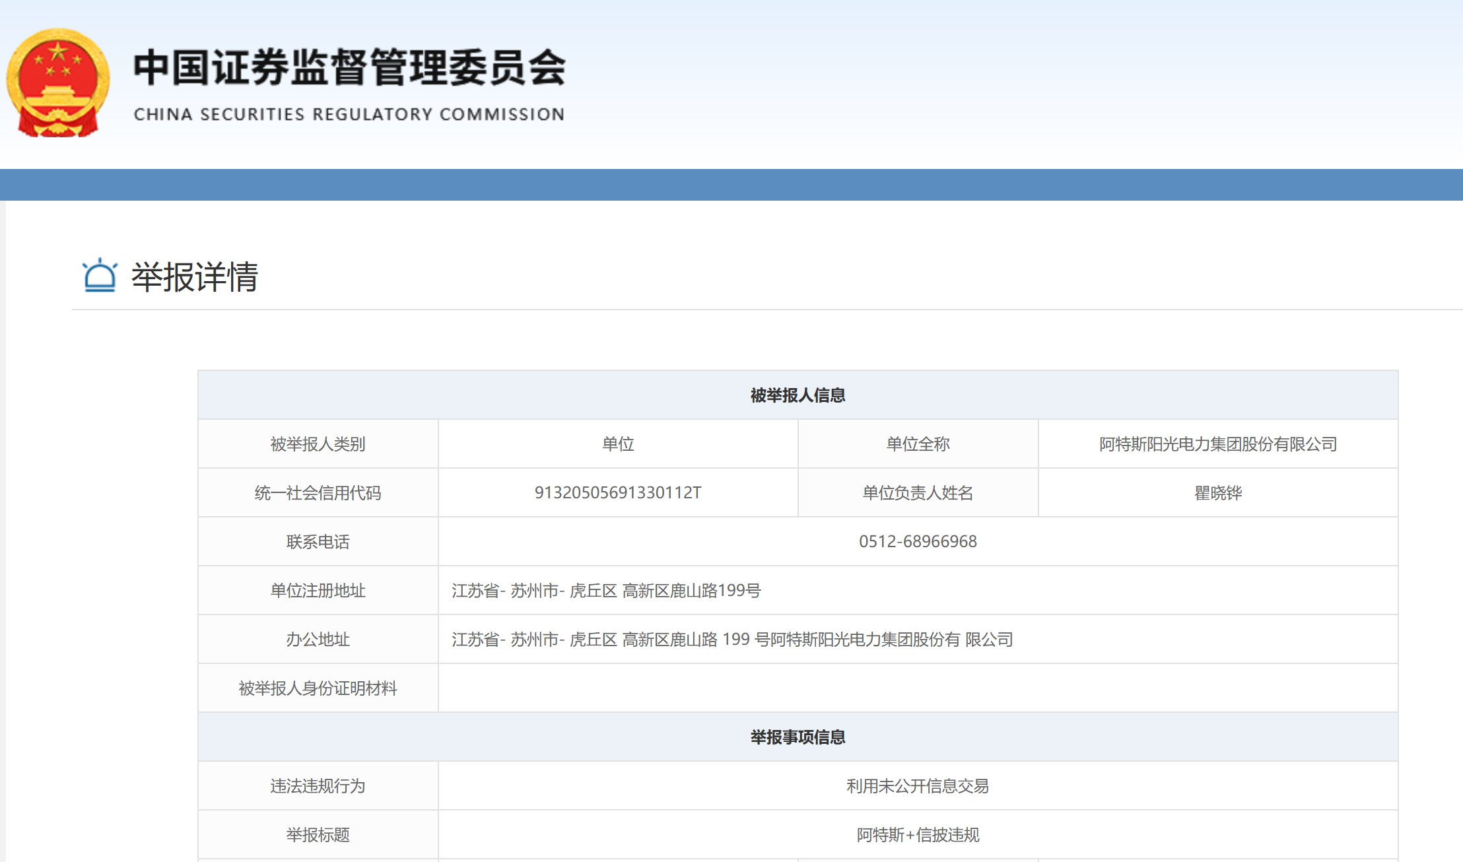Click the empty 被举报人身份证明材料 value cell
This screenshot has height=862, width=1463.
[917, 688]
